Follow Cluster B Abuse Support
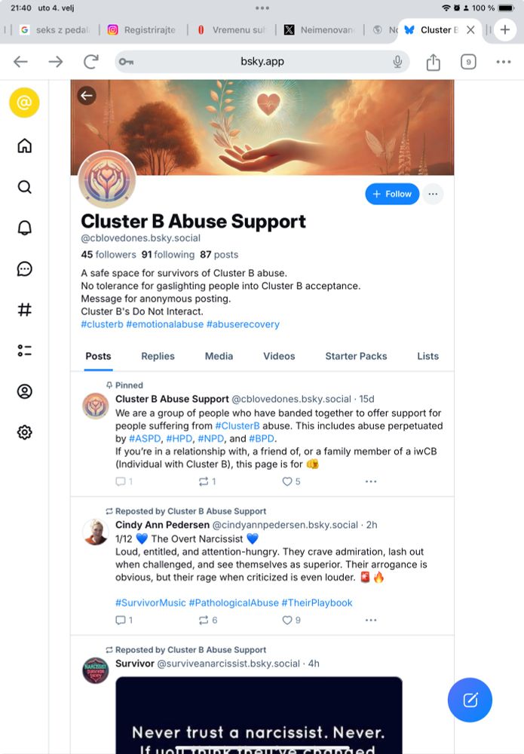 pos(392,194)
